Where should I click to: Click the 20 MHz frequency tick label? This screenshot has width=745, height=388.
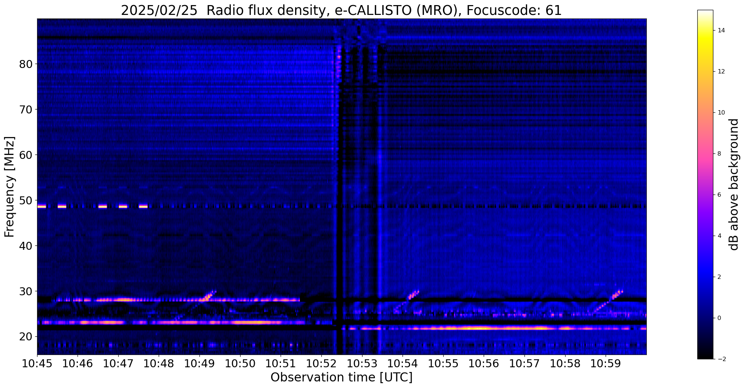pos(25,337)
